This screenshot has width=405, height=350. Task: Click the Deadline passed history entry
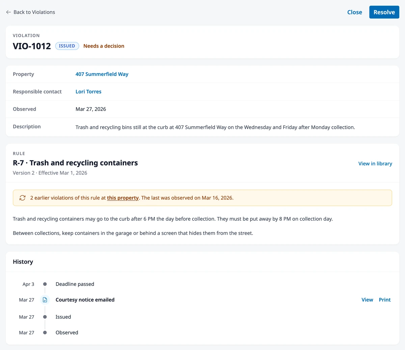(75, 284)
